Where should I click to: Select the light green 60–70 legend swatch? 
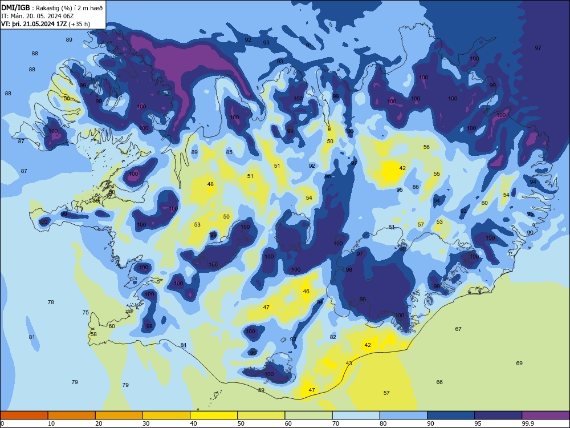(x=308, y=415)
